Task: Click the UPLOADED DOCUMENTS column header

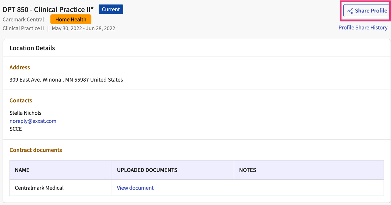Action: tap(147, 170)
